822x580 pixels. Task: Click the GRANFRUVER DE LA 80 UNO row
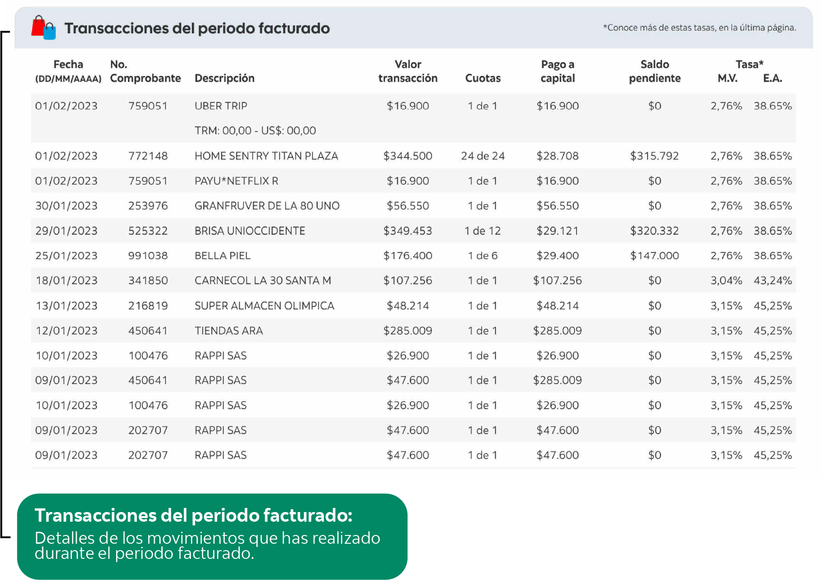(267, 206)
